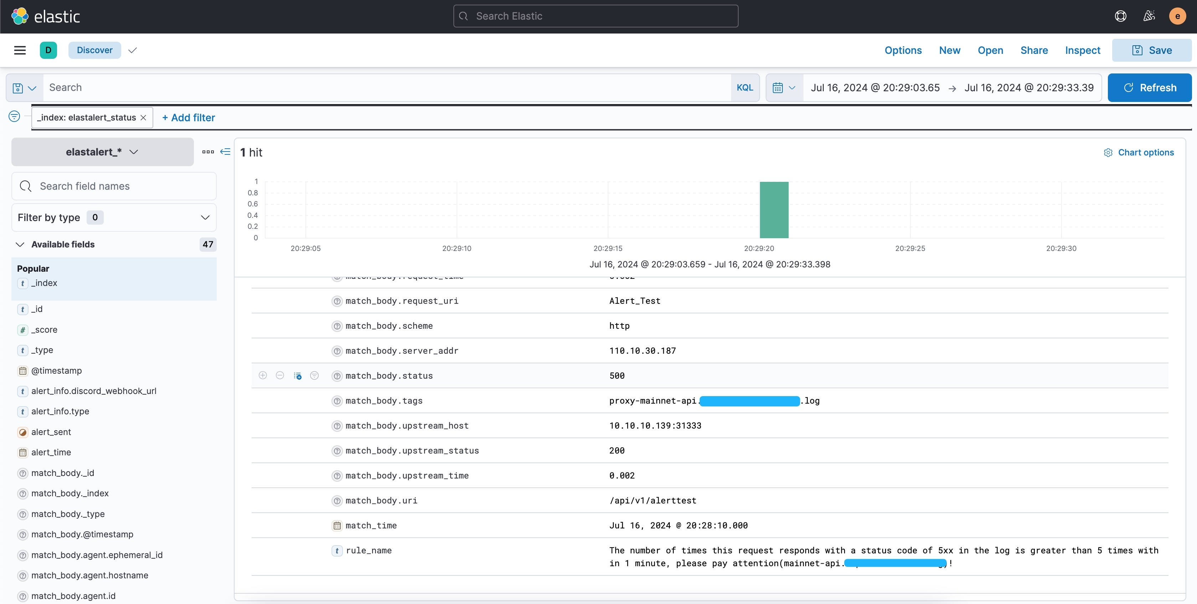The height and width of the screenshot is (604, 1197).
Task: Select the _index popular field
Action: 44,283
